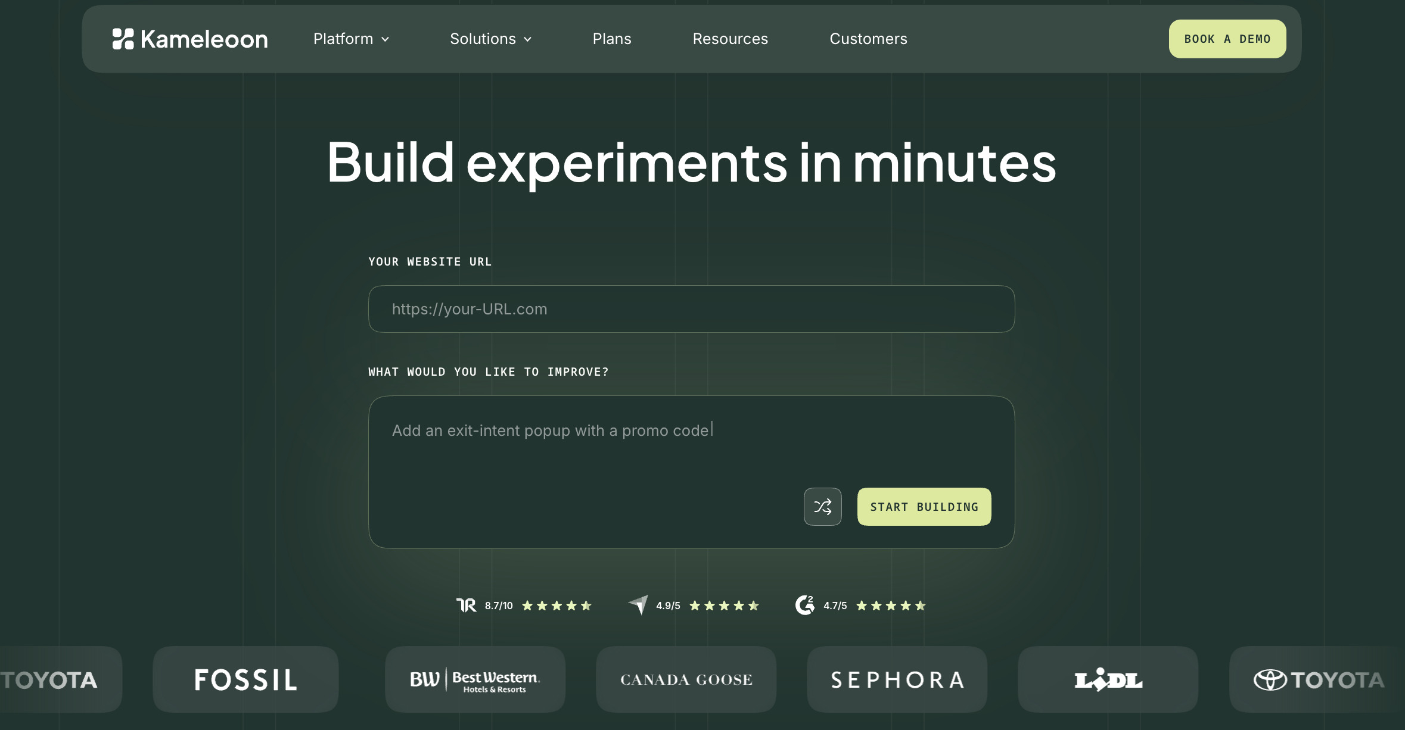Open the Best Western logo card

point(475,679)
